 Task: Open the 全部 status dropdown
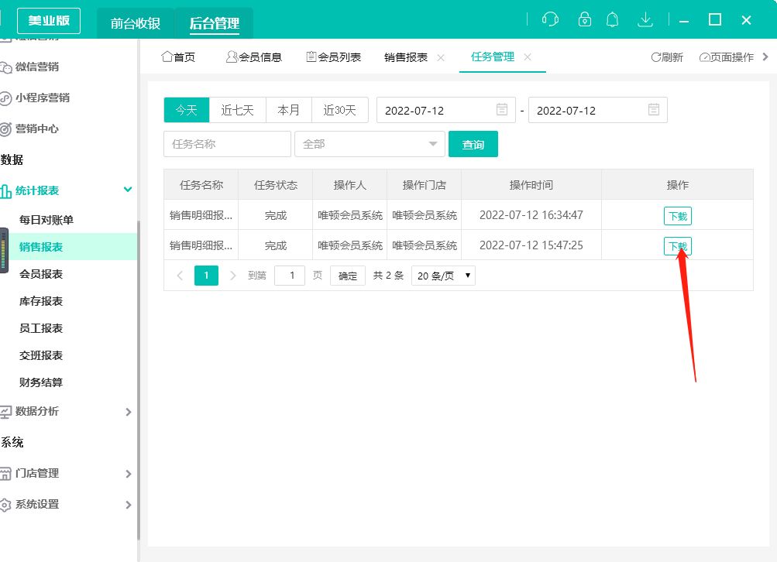370,144
